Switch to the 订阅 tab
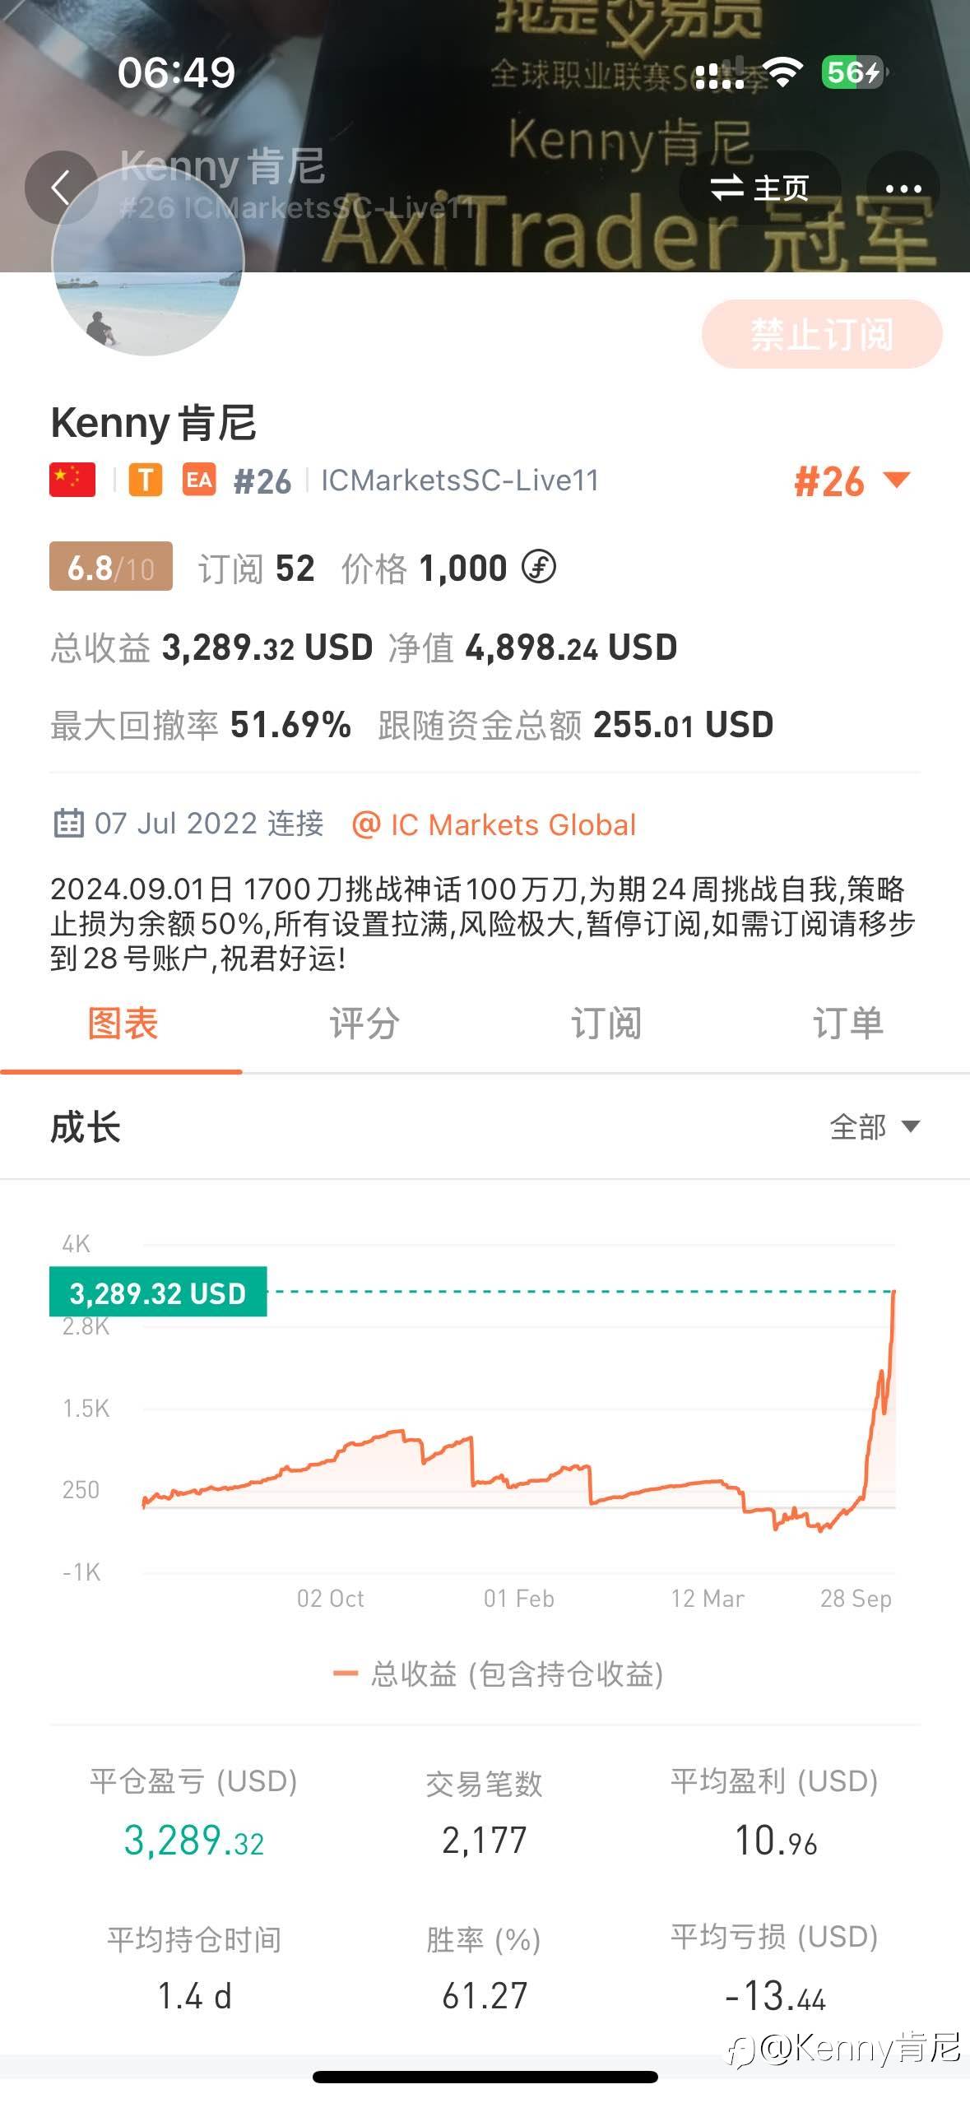 (606, 1024)
